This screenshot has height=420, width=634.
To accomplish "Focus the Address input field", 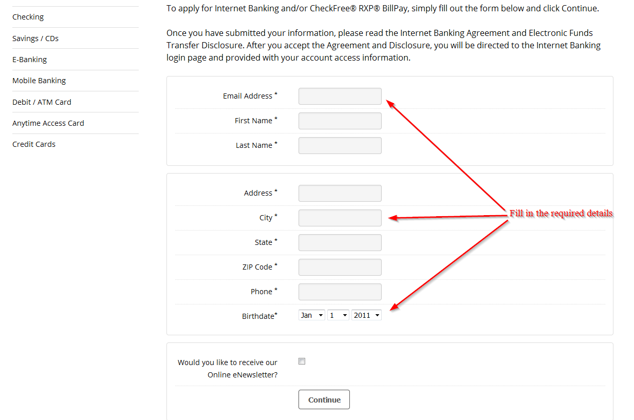I will (340, 193).
